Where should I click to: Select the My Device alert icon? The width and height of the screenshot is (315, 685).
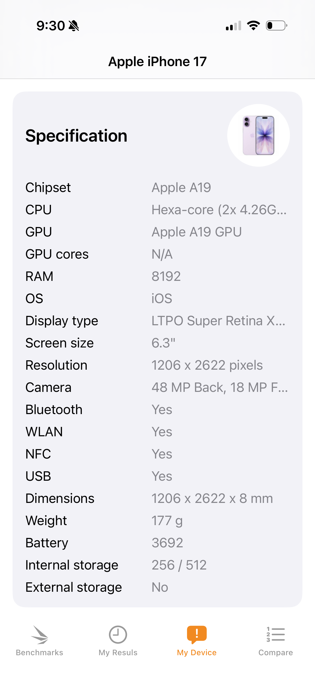click(197, 635)
